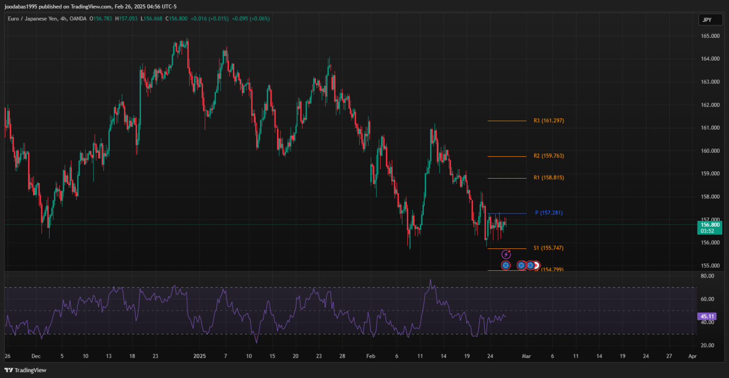Image resolution: width=729 pixels, height=378 pixels.
Task: Click the green current price tag 156.800
Action: pos(710,225)
